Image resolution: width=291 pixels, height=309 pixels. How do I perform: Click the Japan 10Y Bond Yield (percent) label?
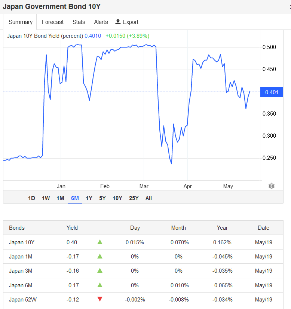click(45, 36)
